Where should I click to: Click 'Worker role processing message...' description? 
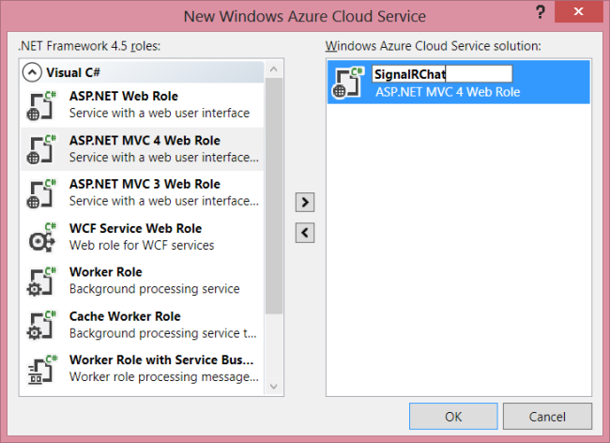[x=164, y=377]
